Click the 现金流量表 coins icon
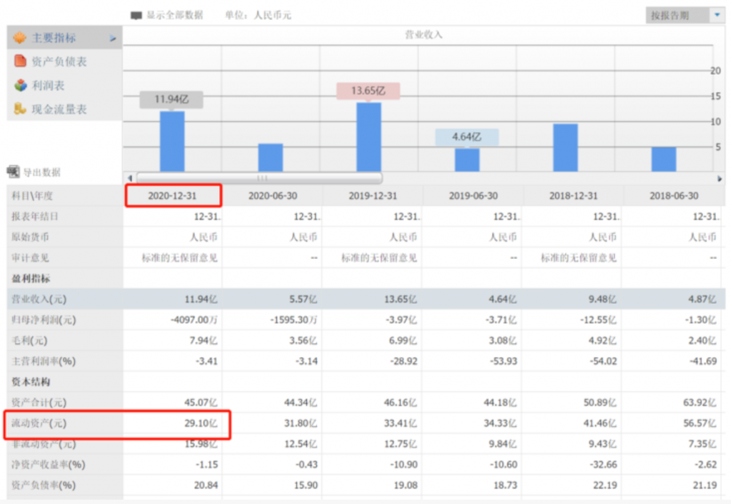Viewport: 731px width, 504px height. click(x=20, y=110)
